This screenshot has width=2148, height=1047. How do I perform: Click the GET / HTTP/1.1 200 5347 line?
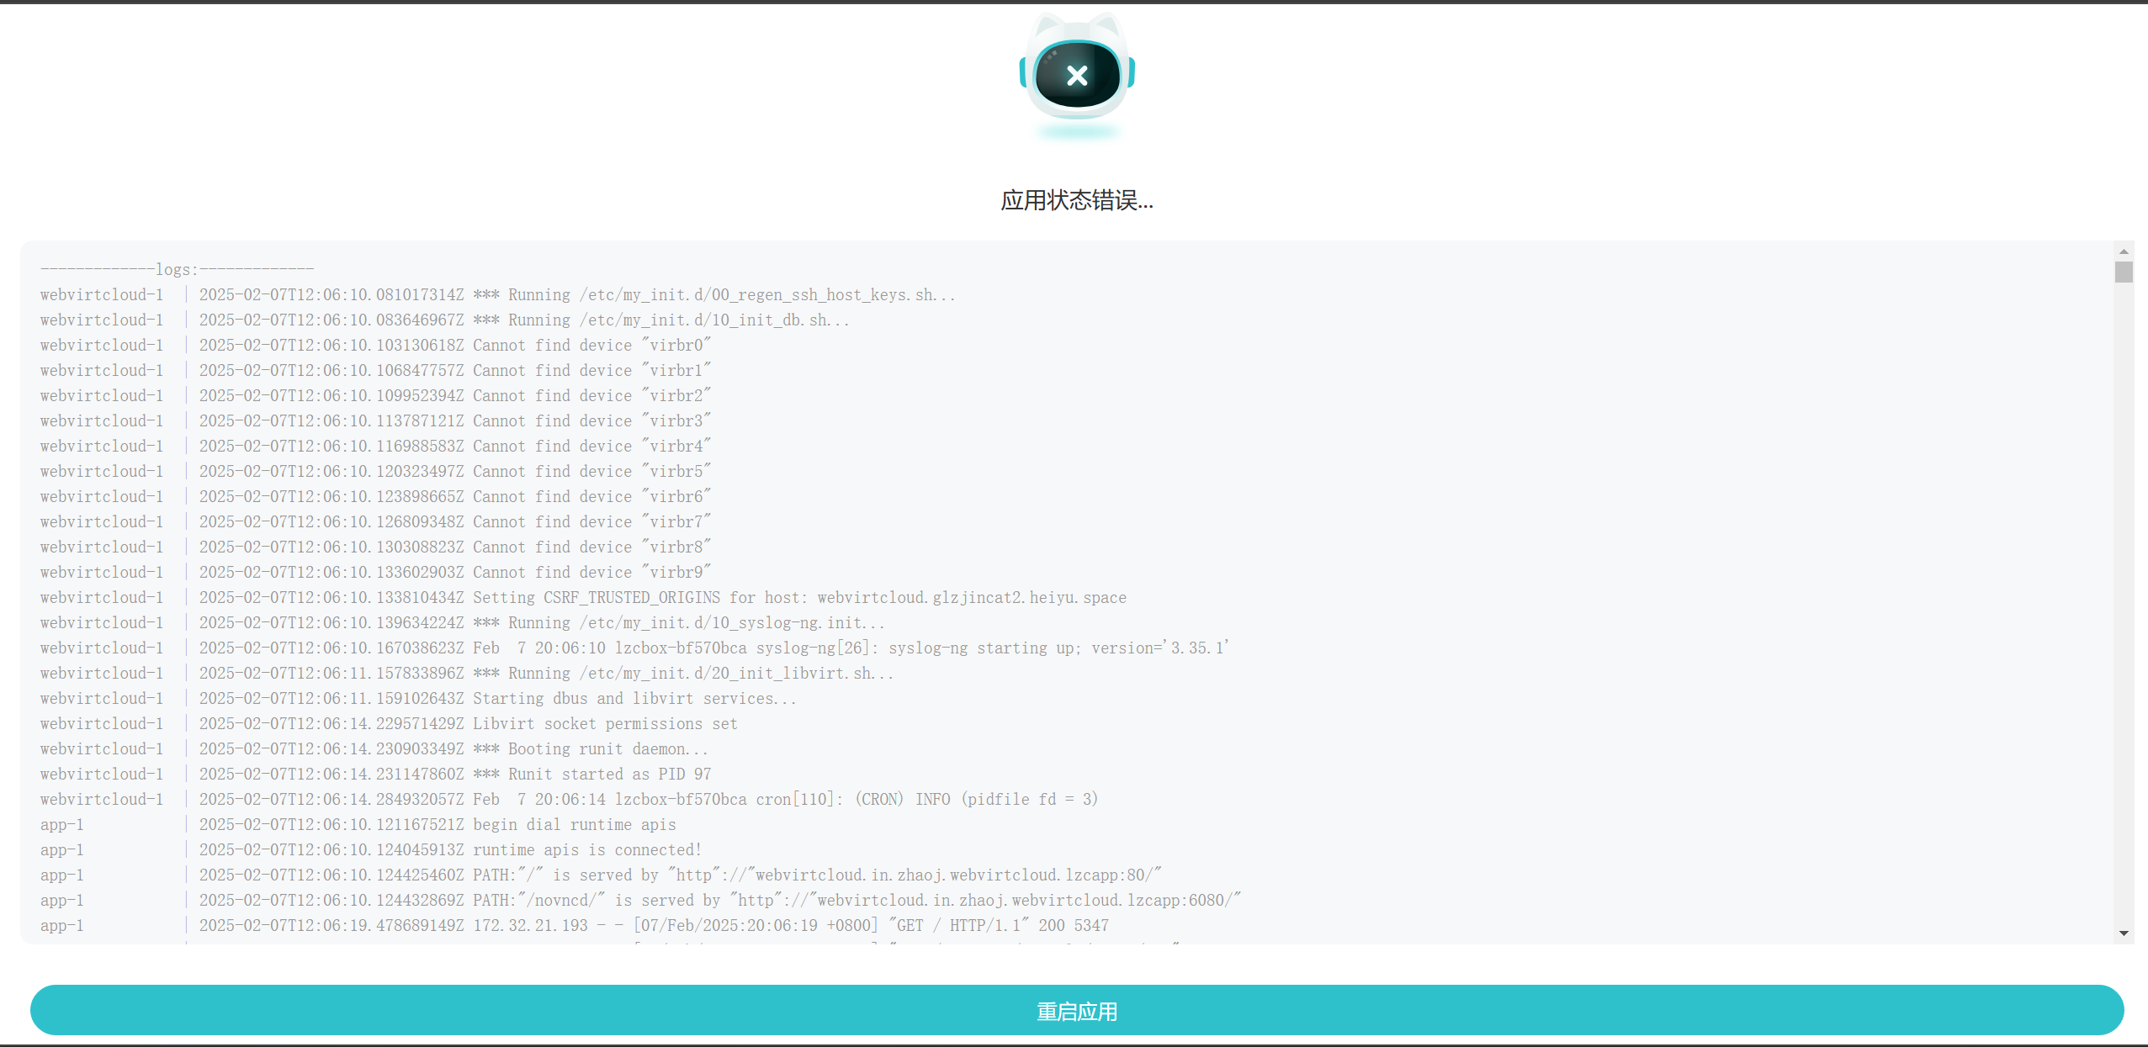coord(574,925)
